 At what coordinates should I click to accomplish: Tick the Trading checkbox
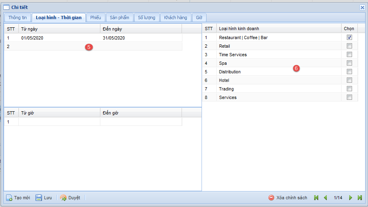point(349,88)
